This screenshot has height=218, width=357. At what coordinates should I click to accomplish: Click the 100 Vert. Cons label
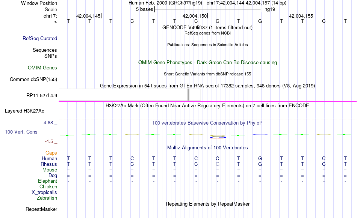coord(21,132)
